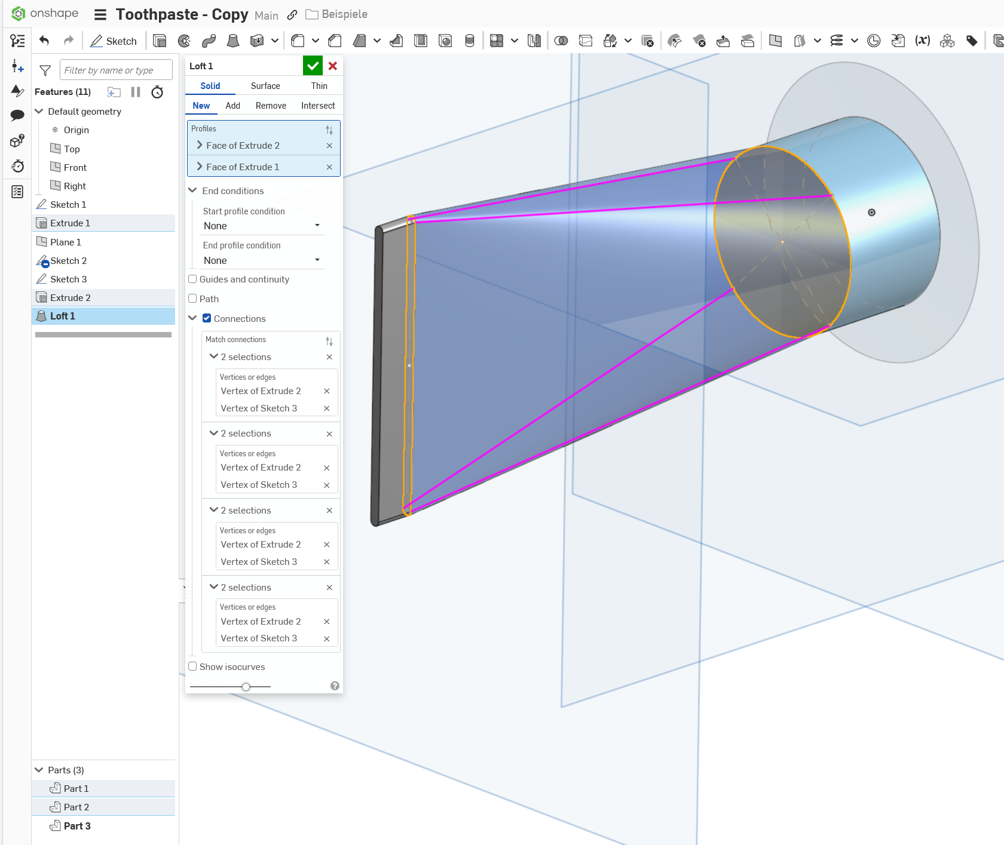
Task: Turn on Show isocurves
Action: click(193, 666)
